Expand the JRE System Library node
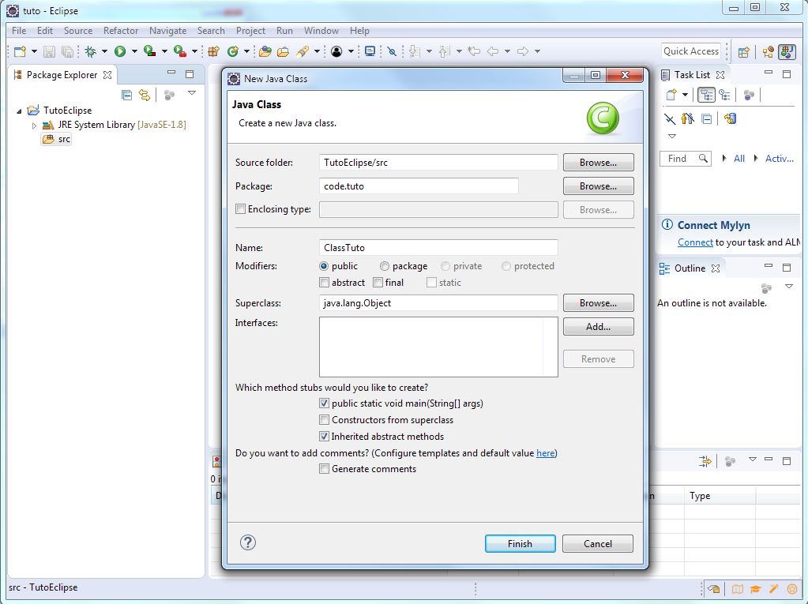The image size is (808, 604). [34, 126]
